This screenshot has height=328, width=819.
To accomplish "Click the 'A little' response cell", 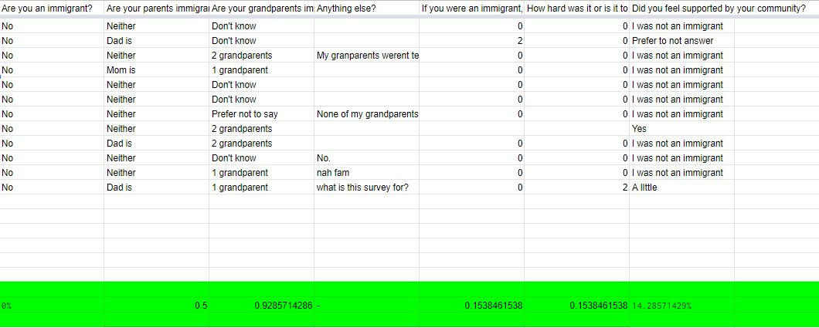I will (x=681, y=188).
